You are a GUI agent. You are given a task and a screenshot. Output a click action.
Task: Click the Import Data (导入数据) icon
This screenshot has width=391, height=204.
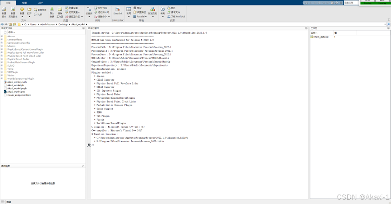pyautogui.click(x=52, y=10)
